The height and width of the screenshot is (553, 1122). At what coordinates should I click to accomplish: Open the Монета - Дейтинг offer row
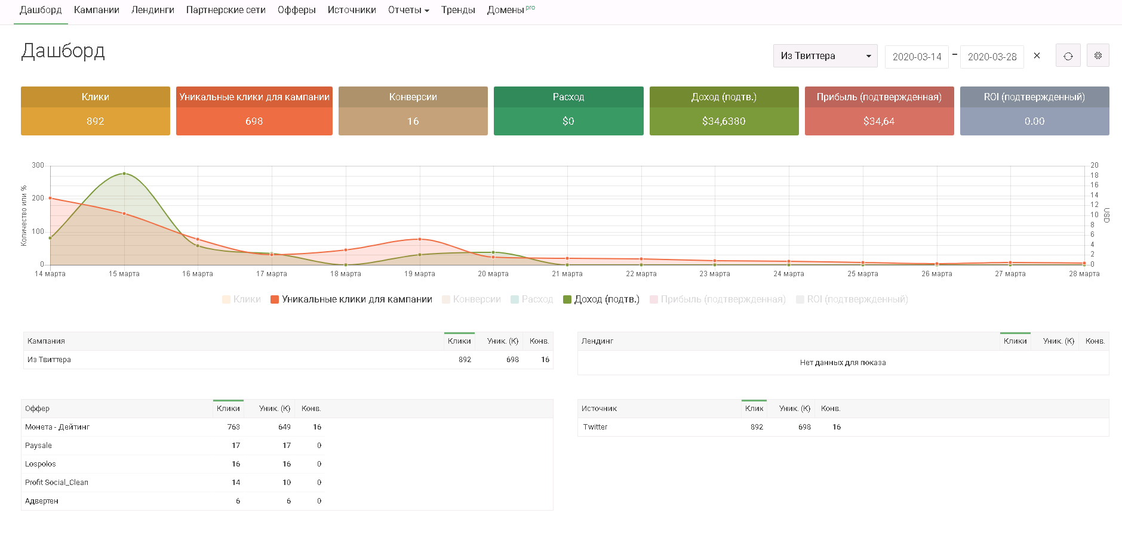57,427
